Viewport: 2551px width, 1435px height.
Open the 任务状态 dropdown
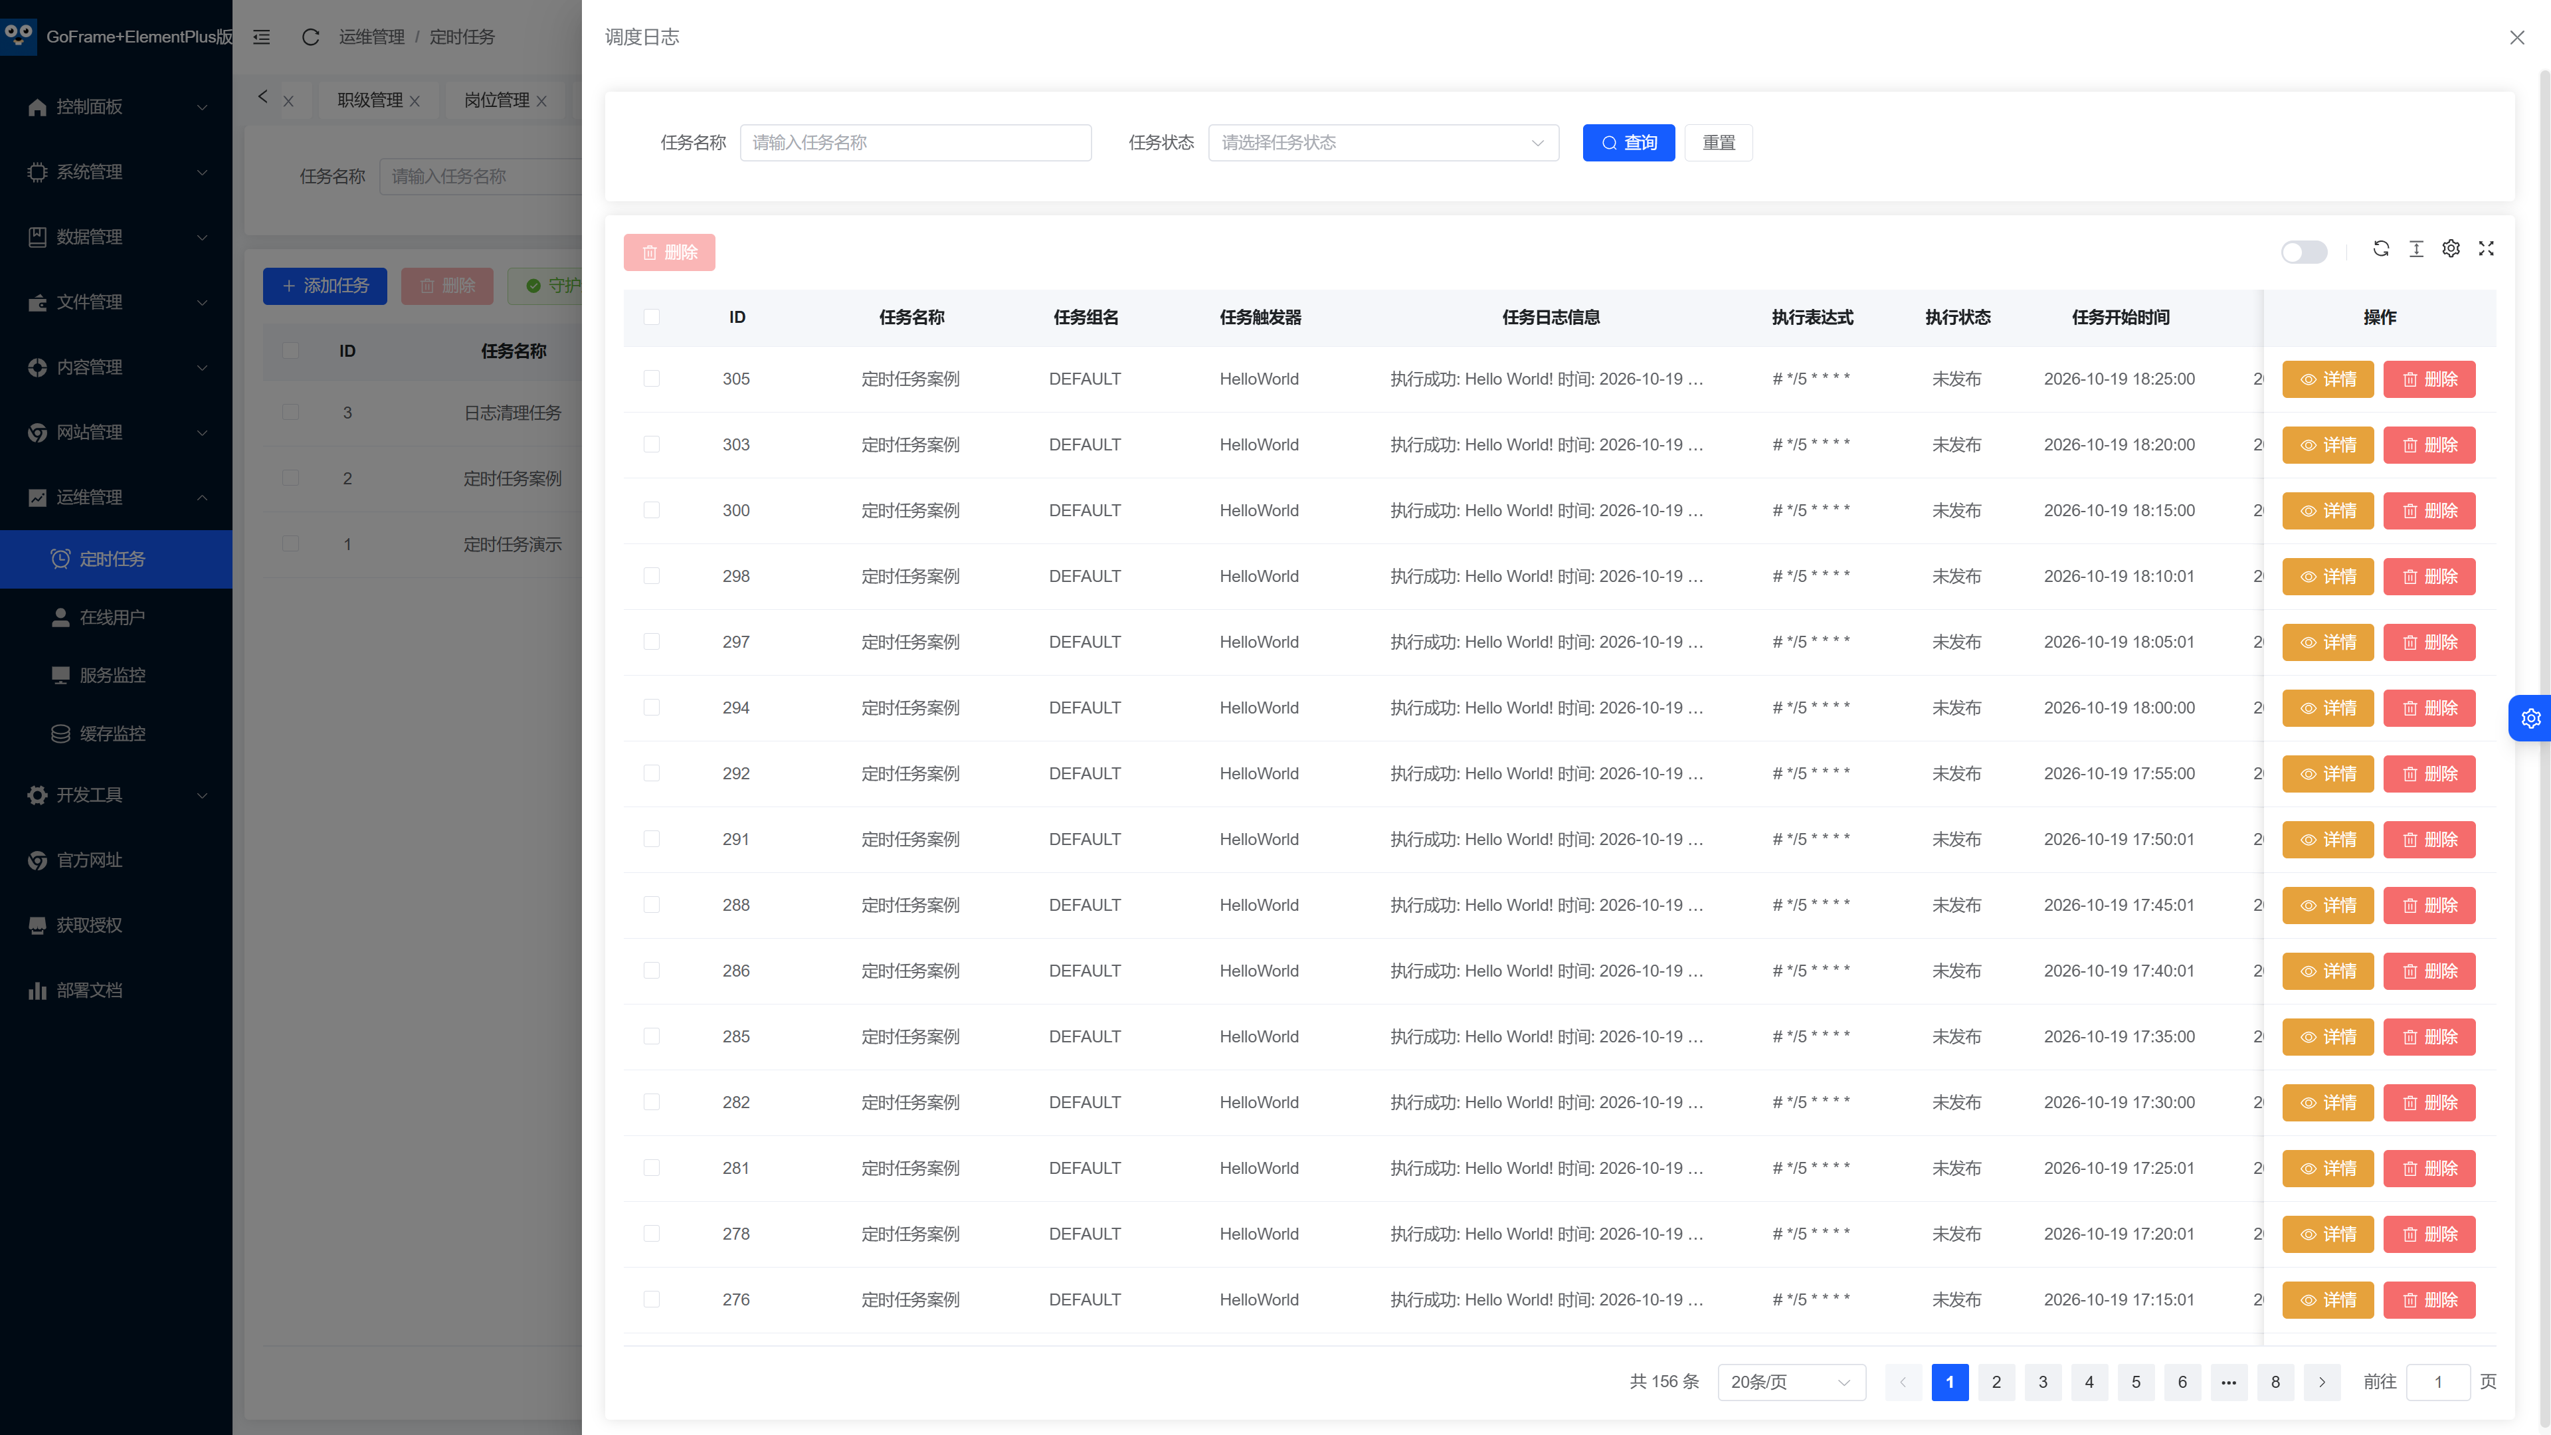pyautogui.click(x=1382, y=143)
